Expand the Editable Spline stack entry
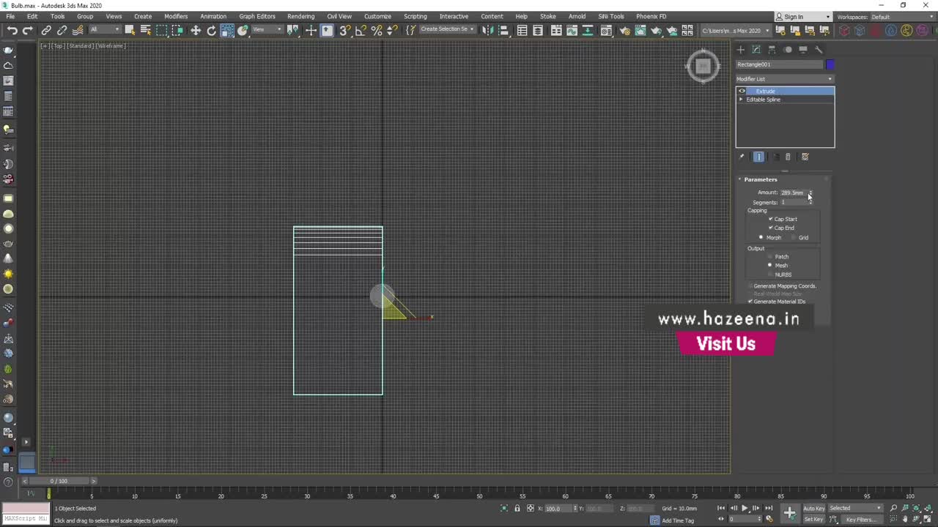Screen dimensions: 938x527 pos(741,100)
